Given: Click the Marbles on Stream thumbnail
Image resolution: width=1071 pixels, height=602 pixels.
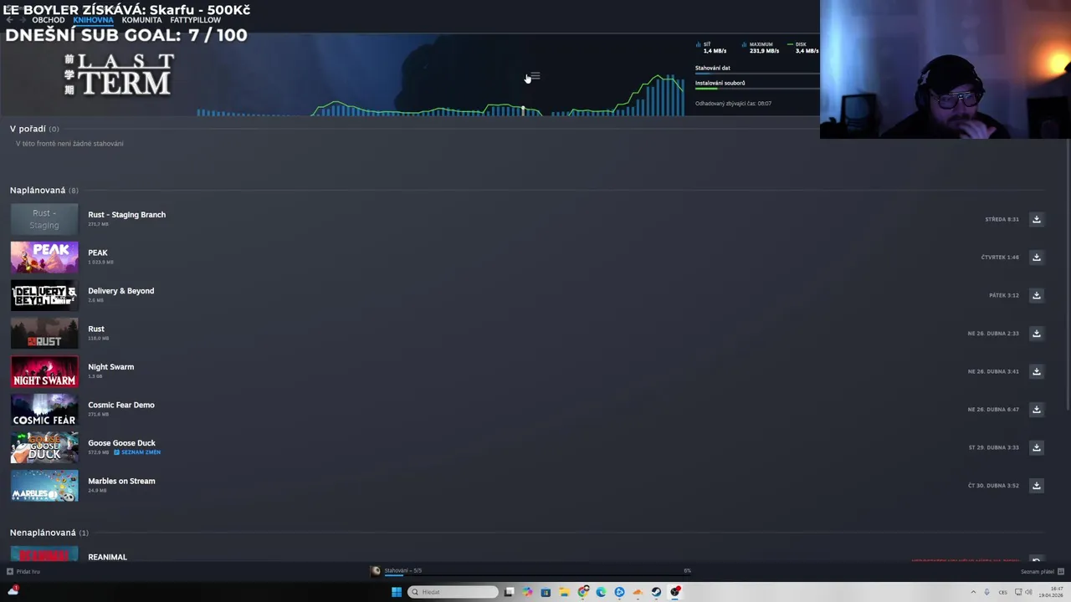Looking at the screenshot, I should 44,485.
